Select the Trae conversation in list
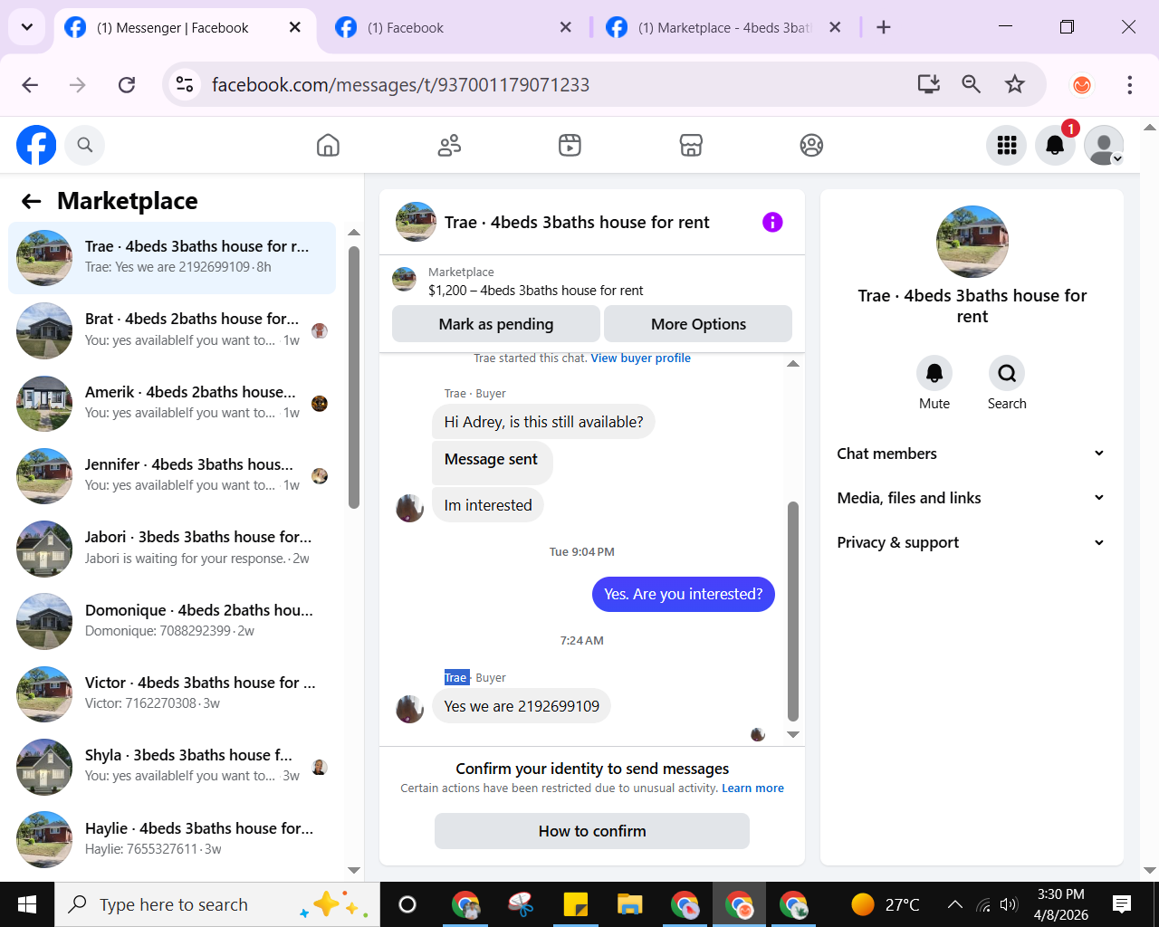Viewport: 1159px width, 927px height. 172,258
